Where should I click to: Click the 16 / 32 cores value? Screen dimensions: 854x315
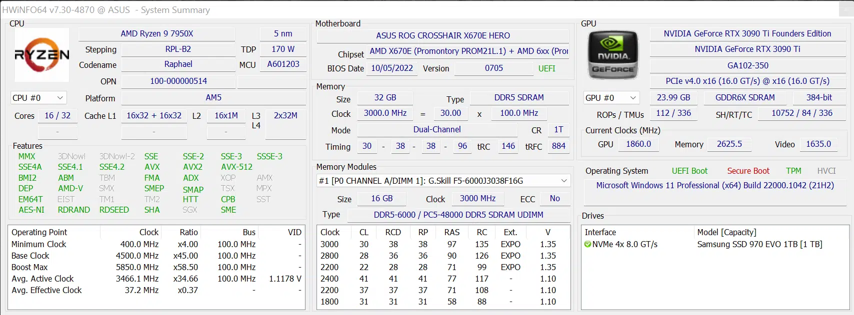tap(57, 116)
